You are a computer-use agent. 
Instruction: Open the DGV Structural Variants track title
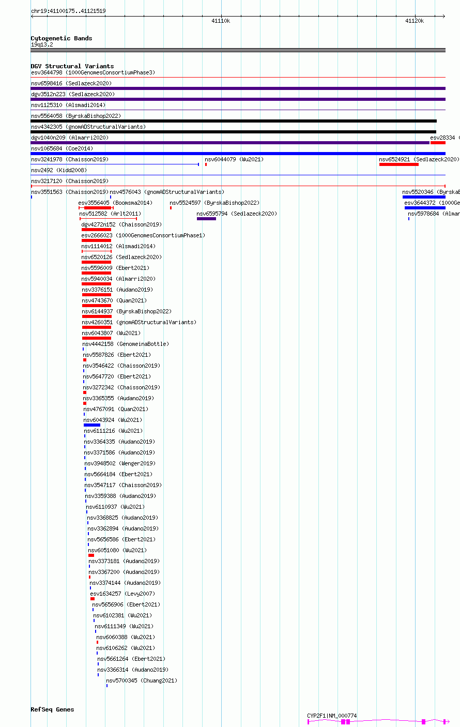coord(72,66)
